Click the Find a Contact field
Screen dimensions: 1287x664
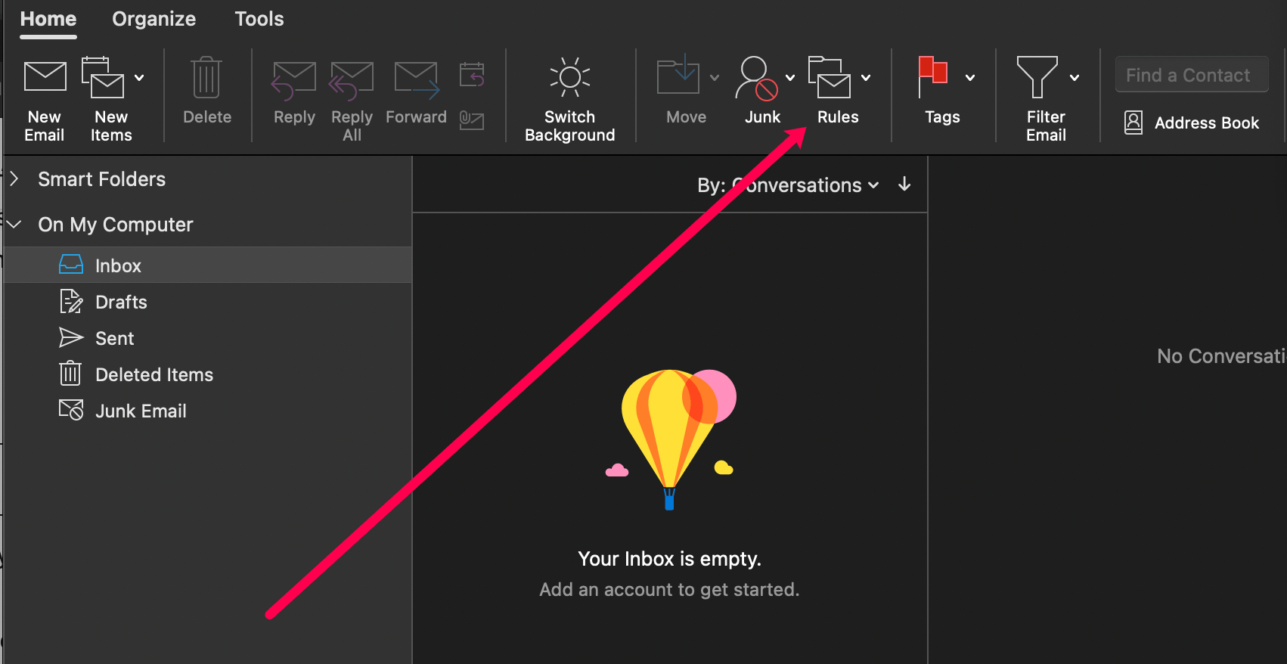pyautogui.click(x=1191, y=75)
